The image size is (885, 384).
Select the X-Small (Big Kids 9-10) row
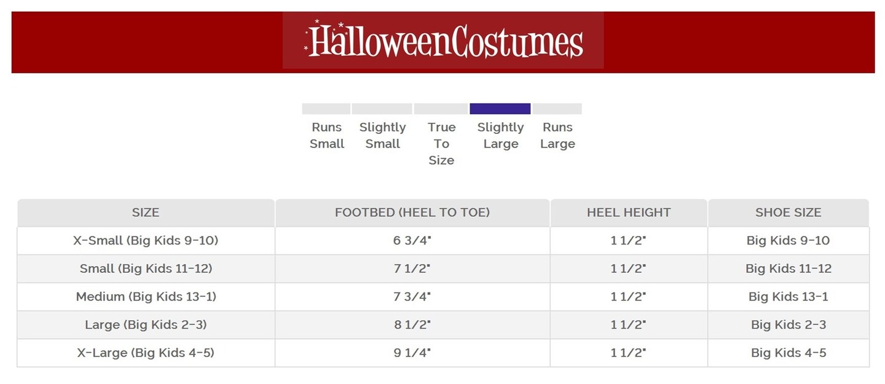pos(146,241)
